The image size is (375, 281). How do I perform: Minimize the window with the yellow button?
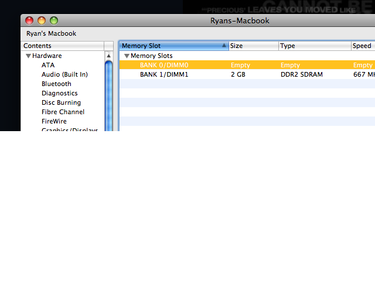tap(42, 20)
